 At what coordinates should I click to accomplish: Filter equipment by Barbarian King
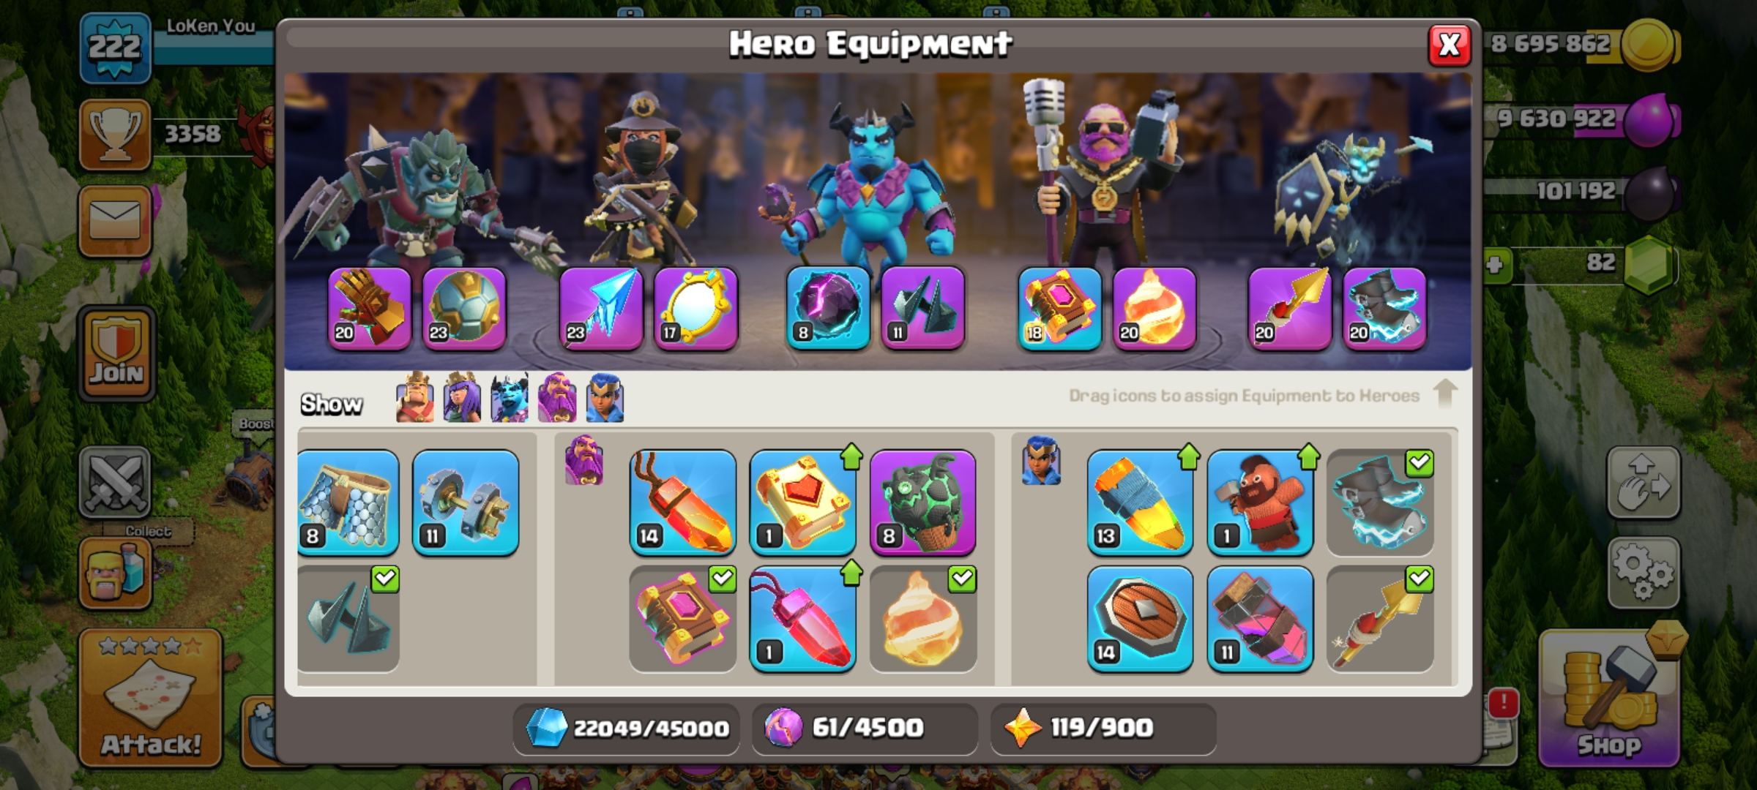tap(414, 397)
